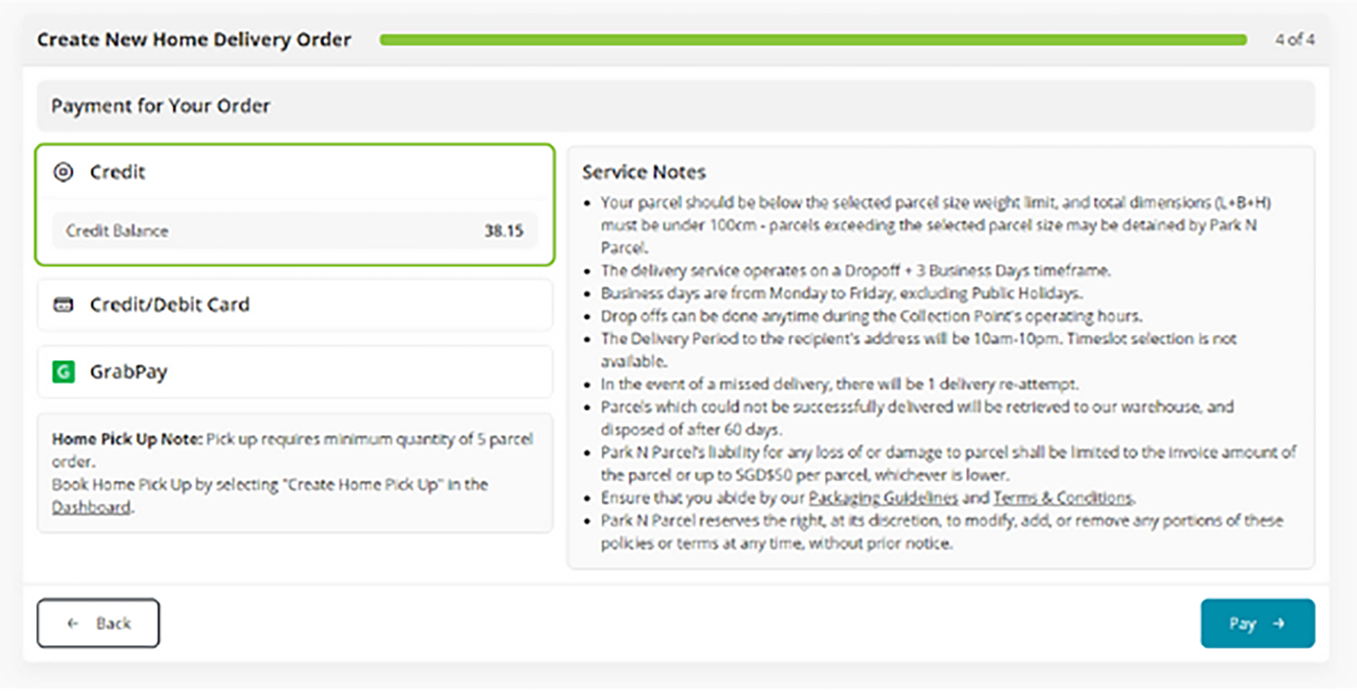Open the Terms & Conditions link

[1063, 498]
